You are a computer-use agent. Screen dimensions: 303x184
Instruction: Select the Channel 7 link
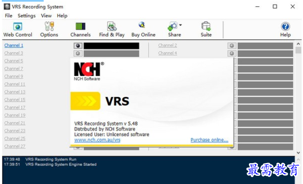[x=14, y=69]
